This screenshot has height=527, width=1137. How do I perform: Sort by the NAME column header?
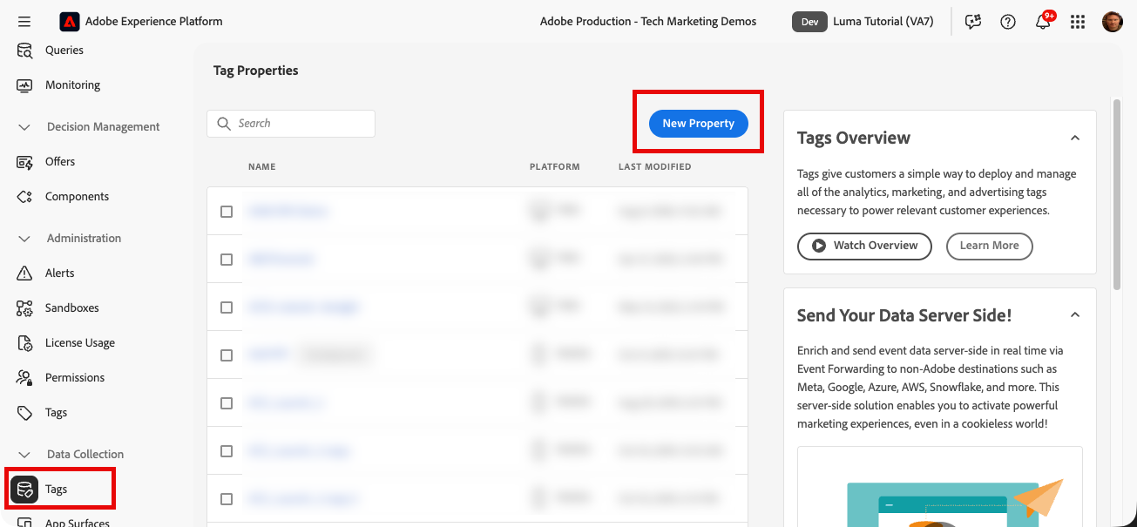click(261, 167)
